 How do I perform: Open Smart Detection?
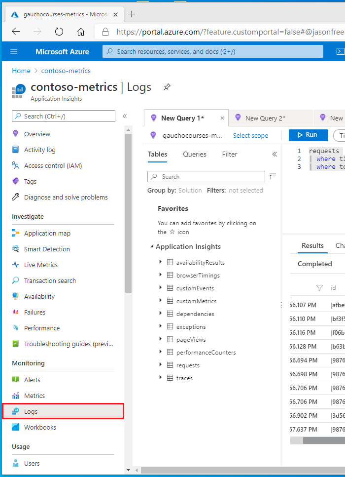[47, 249]
